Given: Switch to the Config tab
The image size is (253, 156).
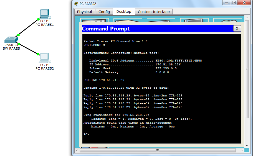Looking at the screenshot, I should [x=104, y=12].
